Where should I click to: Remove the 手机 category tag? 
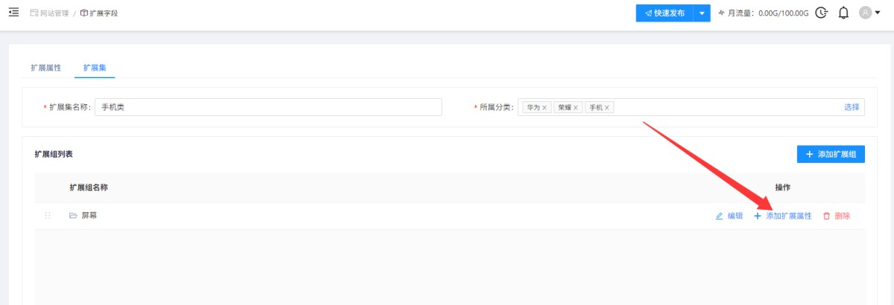607,108
